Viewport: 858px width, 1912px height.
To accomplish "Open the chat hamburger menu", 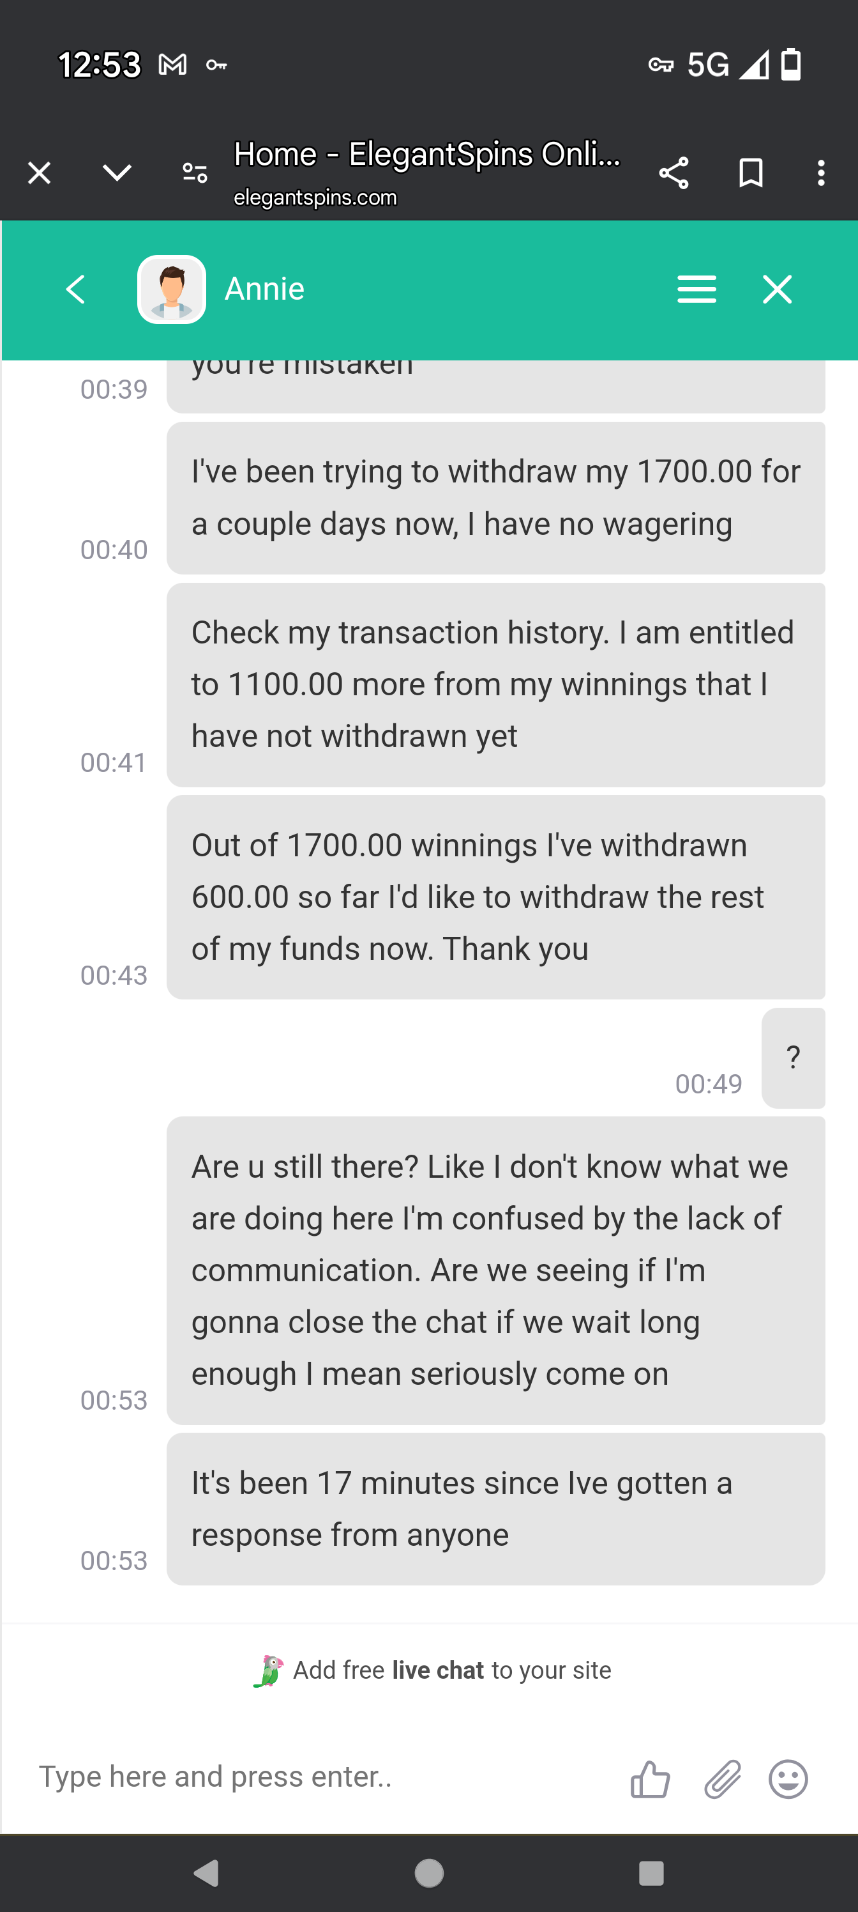I will click(x=696, y=289).
